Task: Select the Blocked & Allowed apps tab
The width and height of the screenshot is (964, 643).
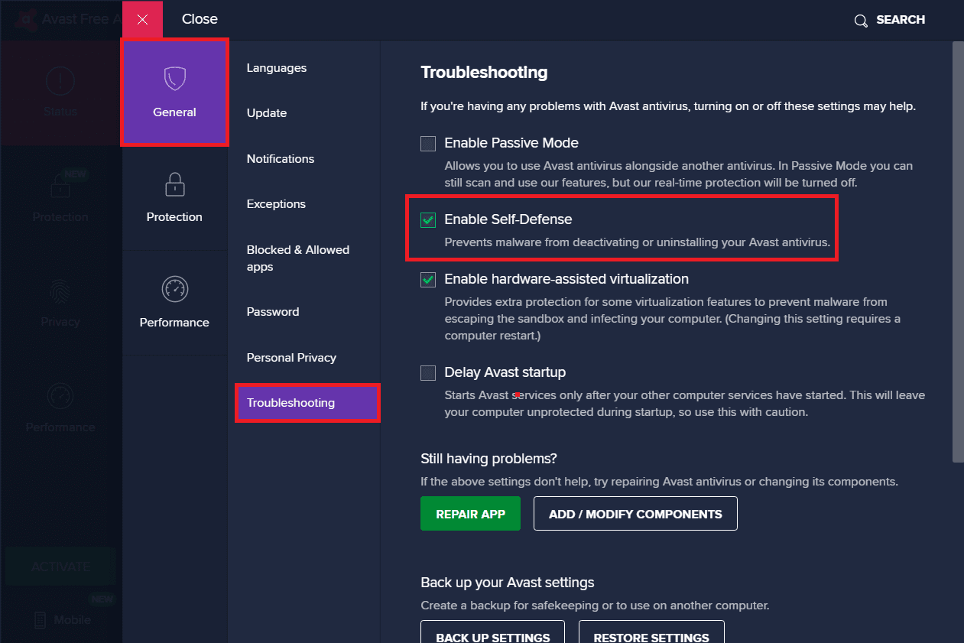Action: click(298, 258)
